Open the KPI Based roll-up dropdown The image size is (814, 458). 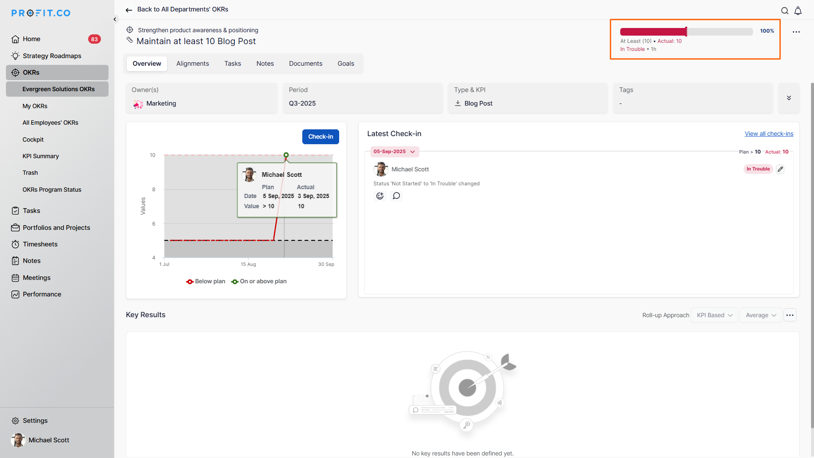coord(714,315)
